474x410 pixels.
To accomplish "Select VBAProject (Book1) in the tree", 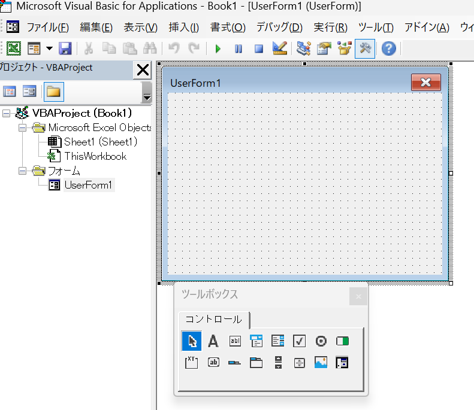I will (82, 113).
